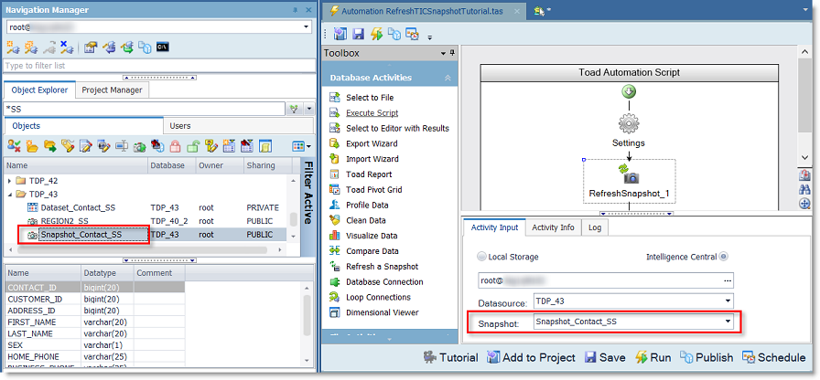Click the edit tags icon in Objects toolbar
Screen dimensions: 820x380
tap(68, 146)
